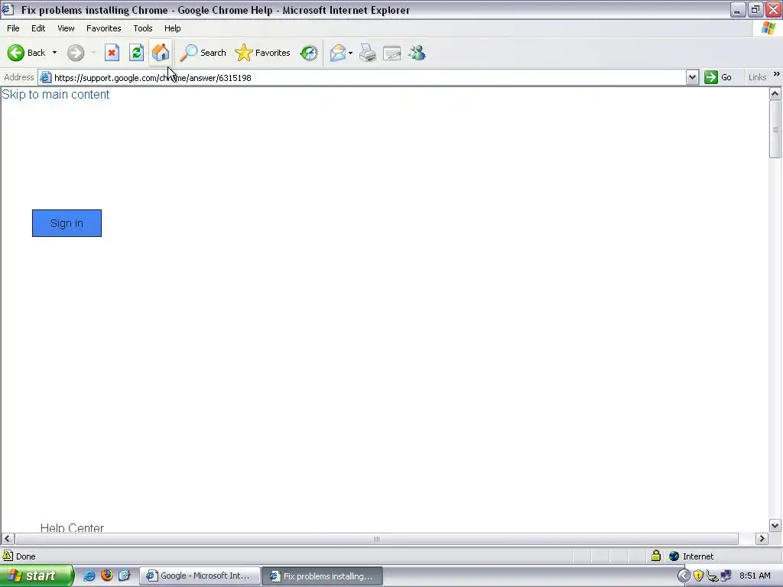This screenshot has height=587, width=783.
Task: Open the Tools menu
Action: pyautogui.click(x=142, y=28)
